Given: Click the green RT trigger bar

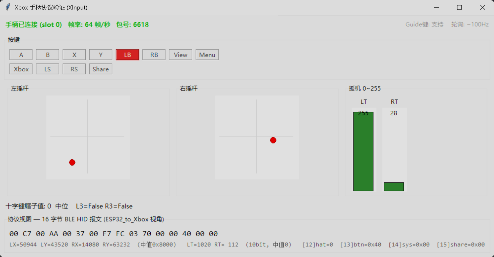Looking at the screenshot, I should click(394, 187).
